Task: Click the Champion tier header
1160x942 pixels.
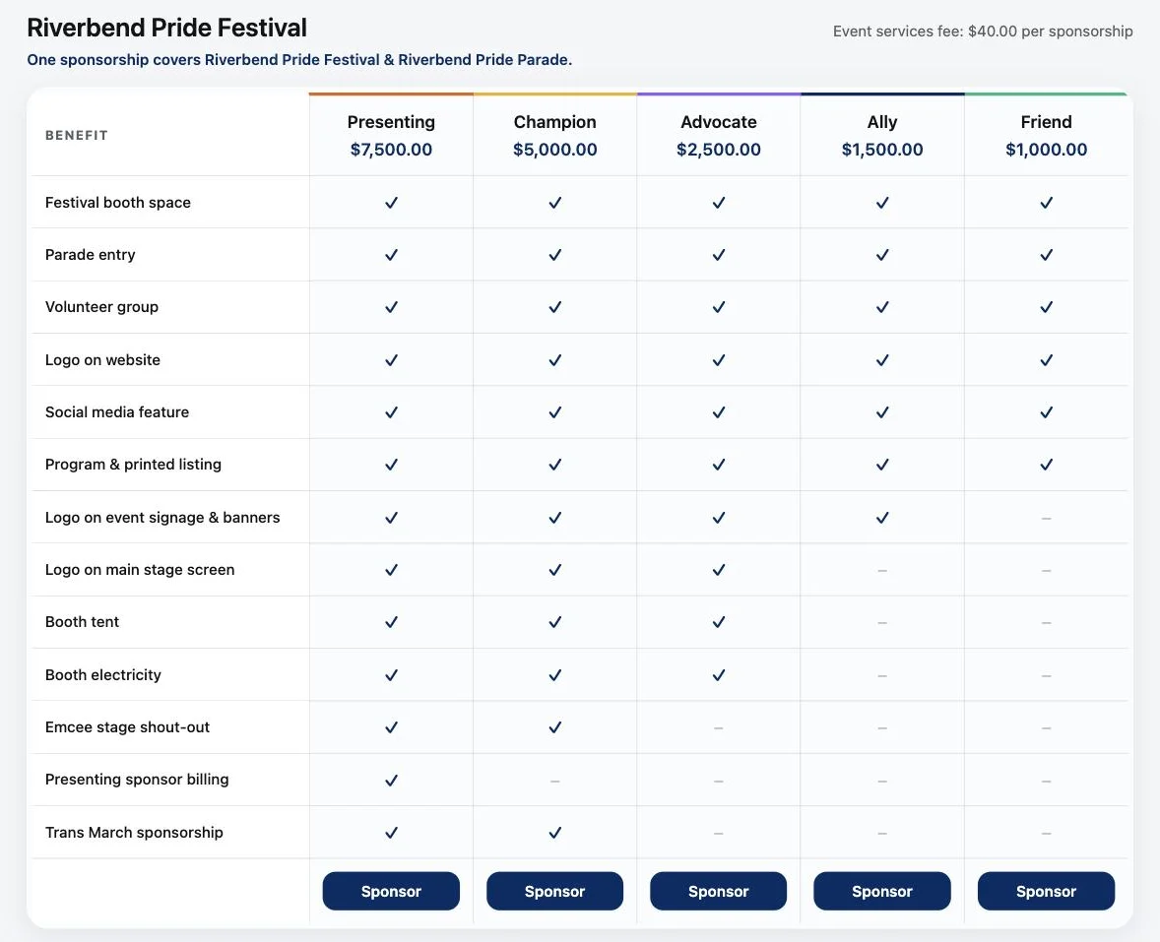Action: click(554, 122)
